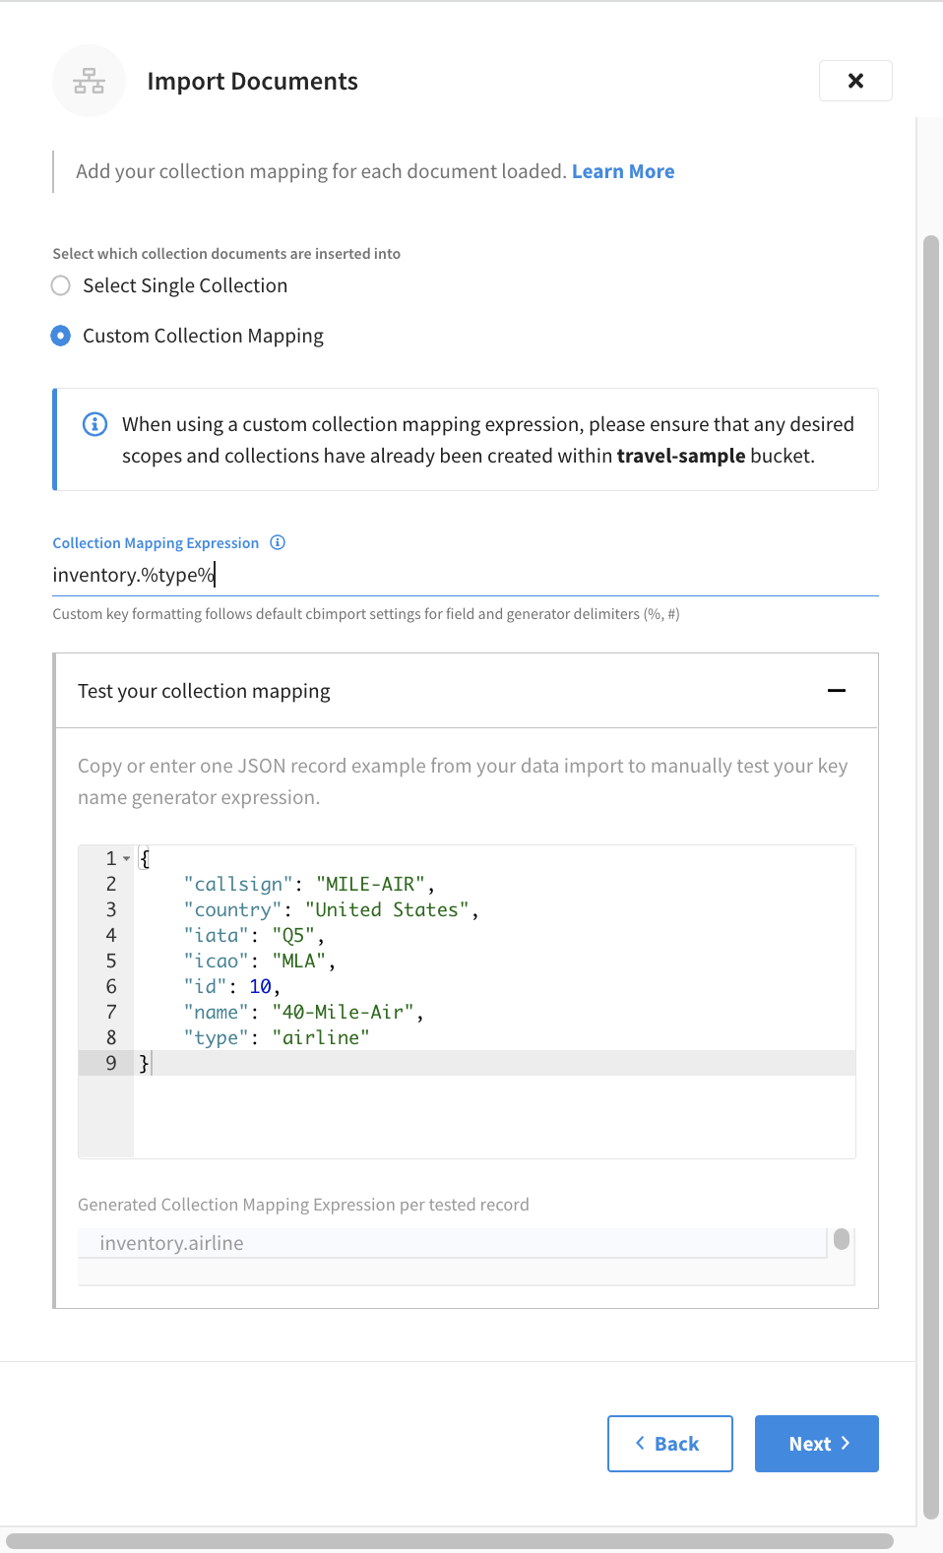Viewport: 943px width, 1553px height.
Task: Click the "icao": "MLA" line in editor
Action: point(494,961)
